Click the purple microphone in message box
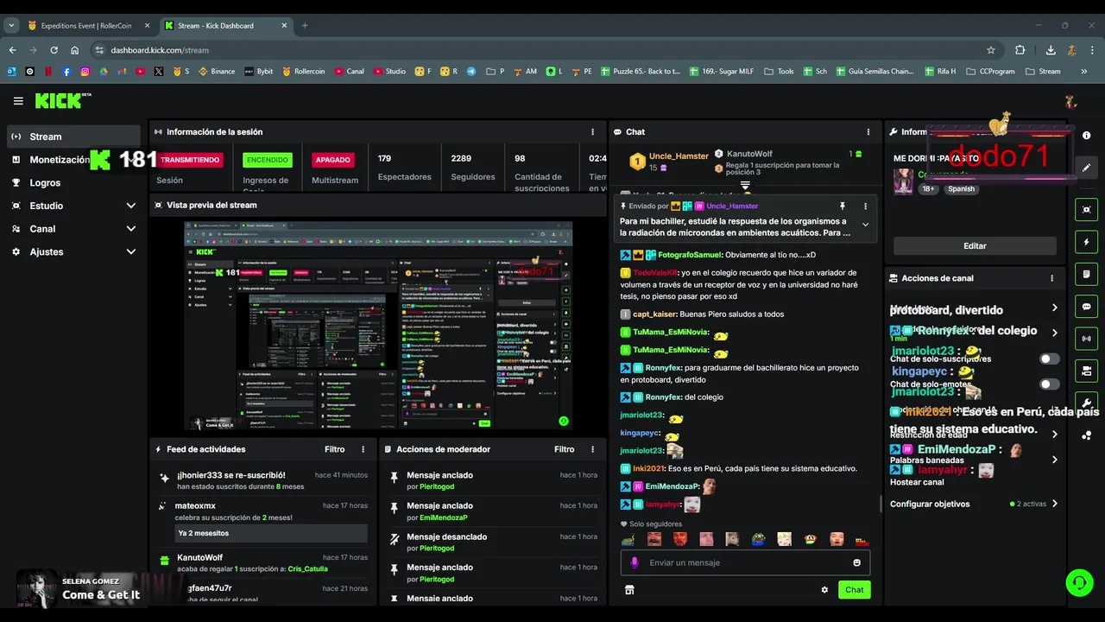The height and width of the screenshot is (622, 1105). tap(635, 562)
